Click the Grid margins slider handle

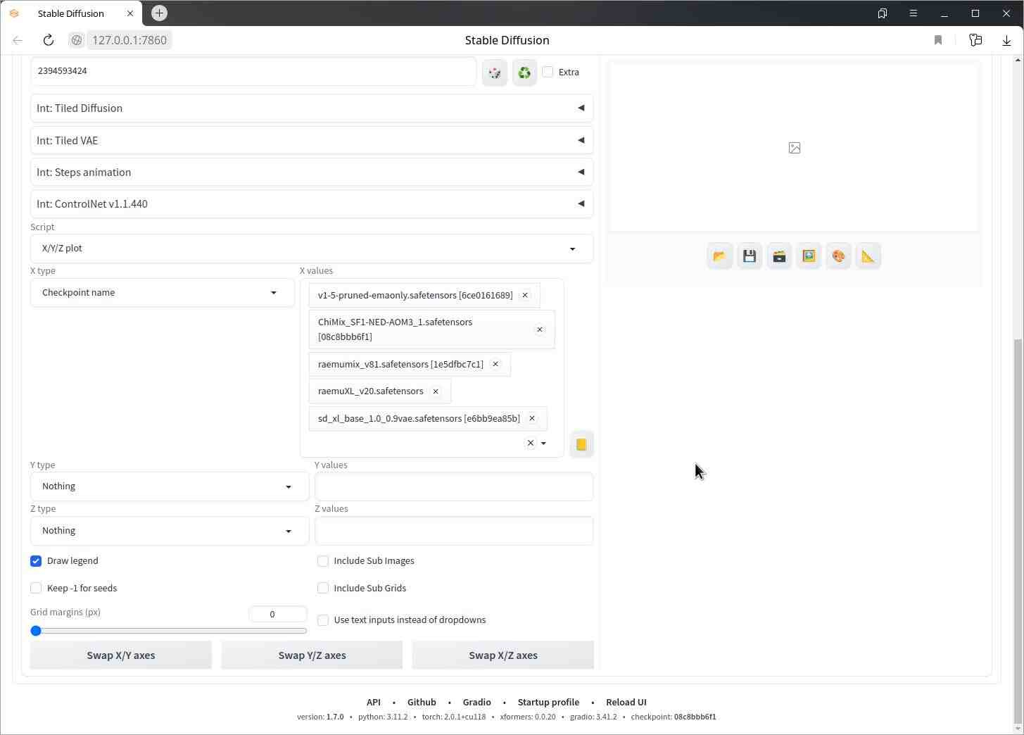pos(36,631)
